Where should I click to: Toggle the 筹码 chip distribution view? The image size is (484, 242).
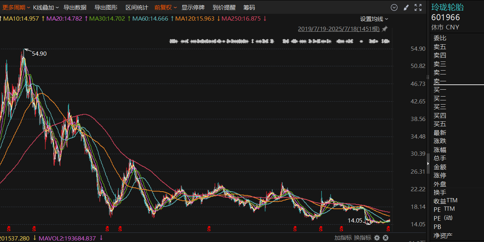click(249, 8)
